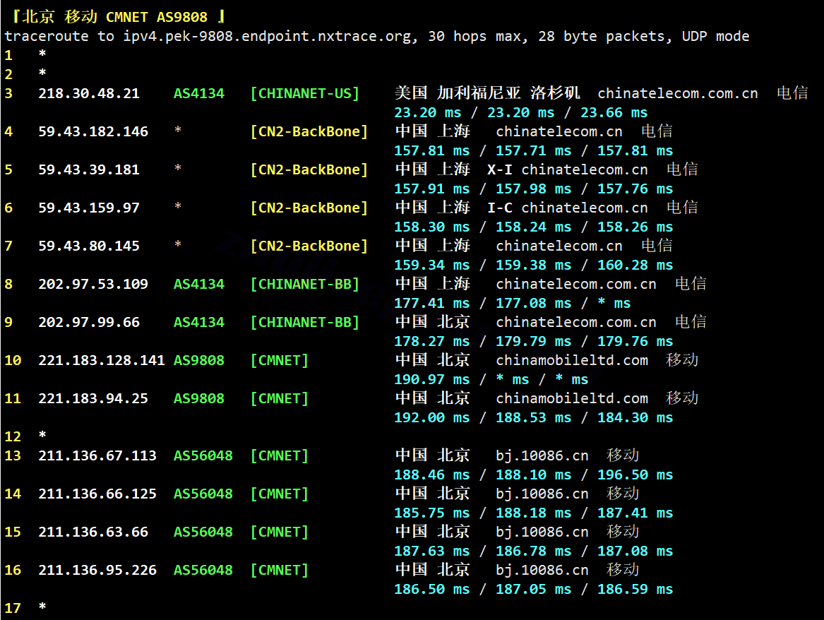Viewport: 824px width, 620px height.
Task: Click IP address 211.136.95.226
Action: [97, 571]
